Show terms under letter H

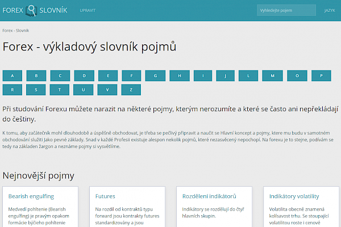178,75
